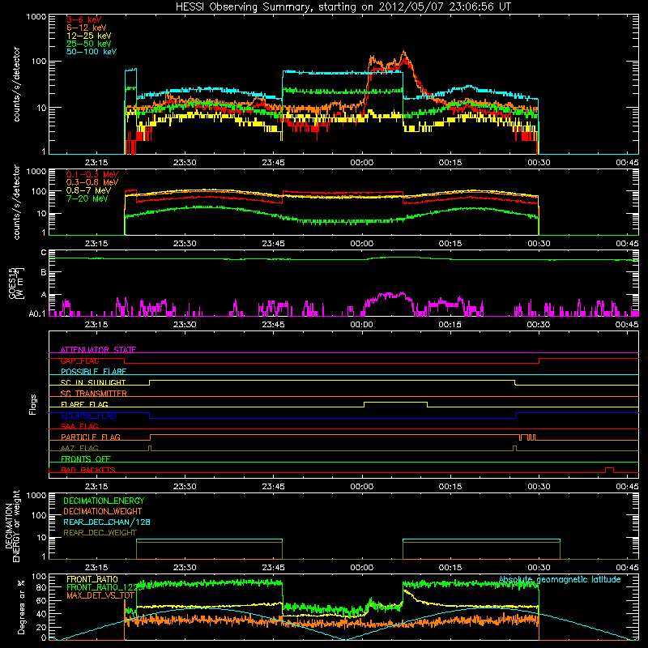Click the 'REAR_DEC_WEIGHT' legend label
The height and width of the screenshot is (648, 648).
(x=100, y=533)
